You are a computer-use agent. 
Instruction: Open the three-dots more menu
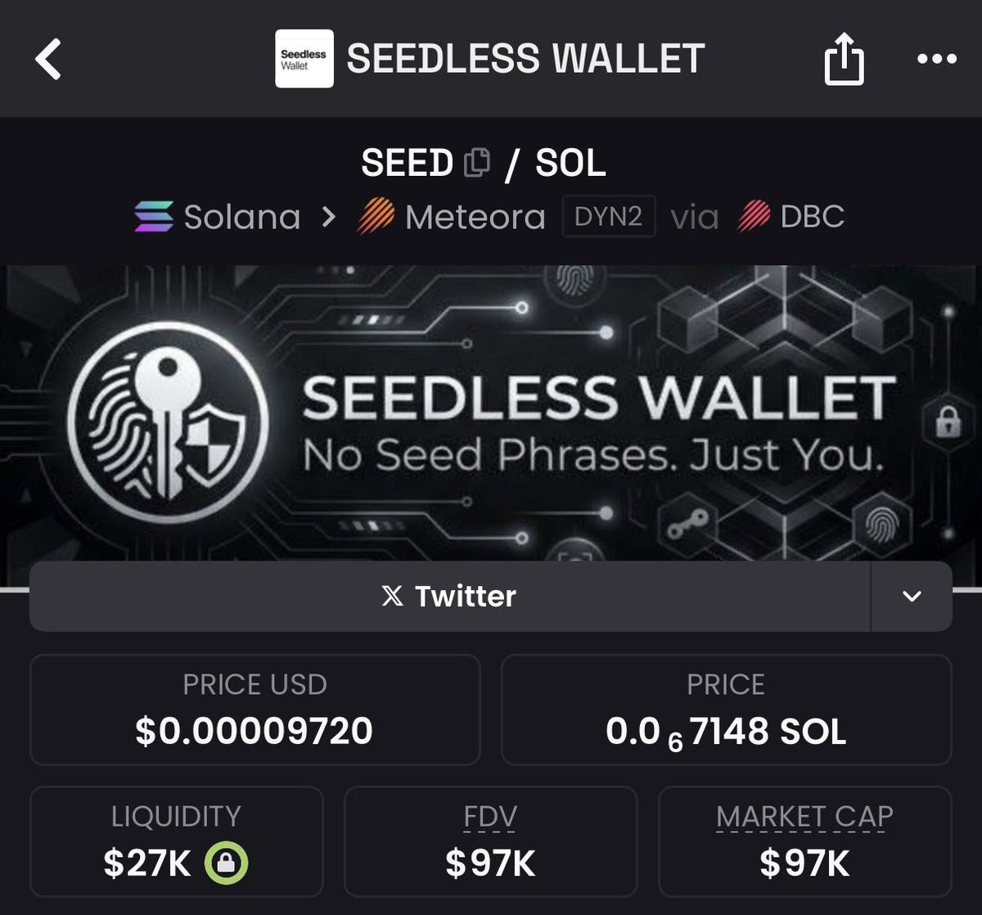click(x=936, y=59)
